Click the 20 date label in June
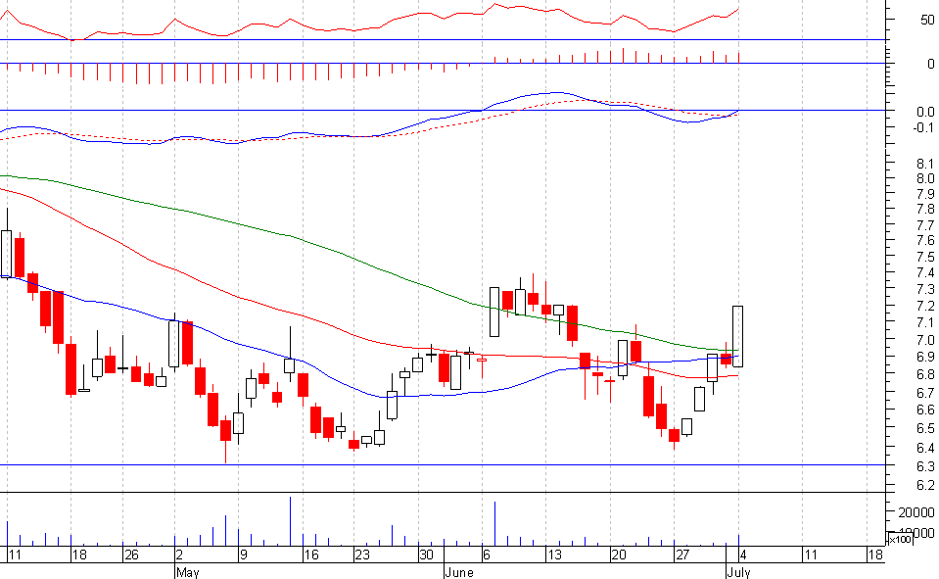Screen dimensions: 939x579 (x=619, y=555)
